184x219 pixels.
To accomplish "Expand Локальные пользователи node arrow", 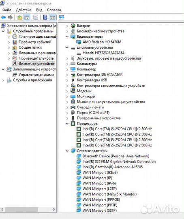I will point(9,53).
